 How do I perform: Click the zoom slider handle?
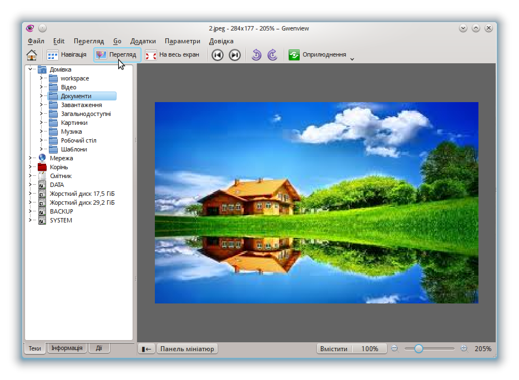[x=419, y=349]
